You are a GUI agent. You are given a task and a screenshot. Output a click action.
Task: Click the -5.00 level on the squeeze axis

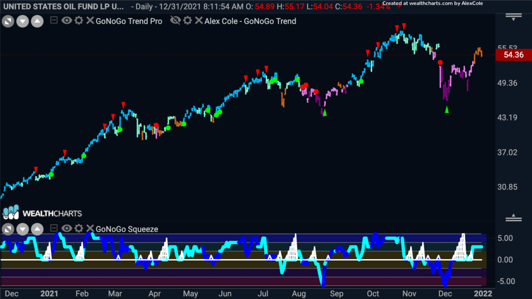505,281
